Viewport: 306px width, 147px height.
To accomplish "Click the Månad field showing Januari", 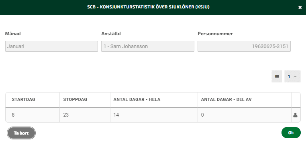I will (51, 46).
